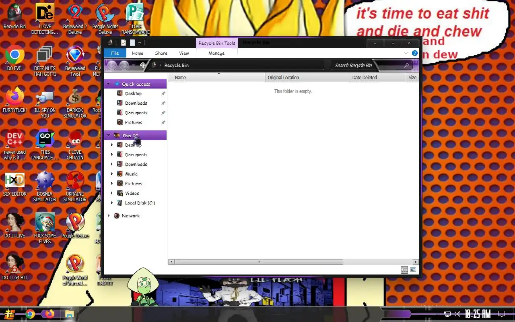Image resolution: width=515 pixels, height=322 pixels.
Task: Switch to the Share ribbon tab
Action: pyautogui.click(x=161, y=53)
